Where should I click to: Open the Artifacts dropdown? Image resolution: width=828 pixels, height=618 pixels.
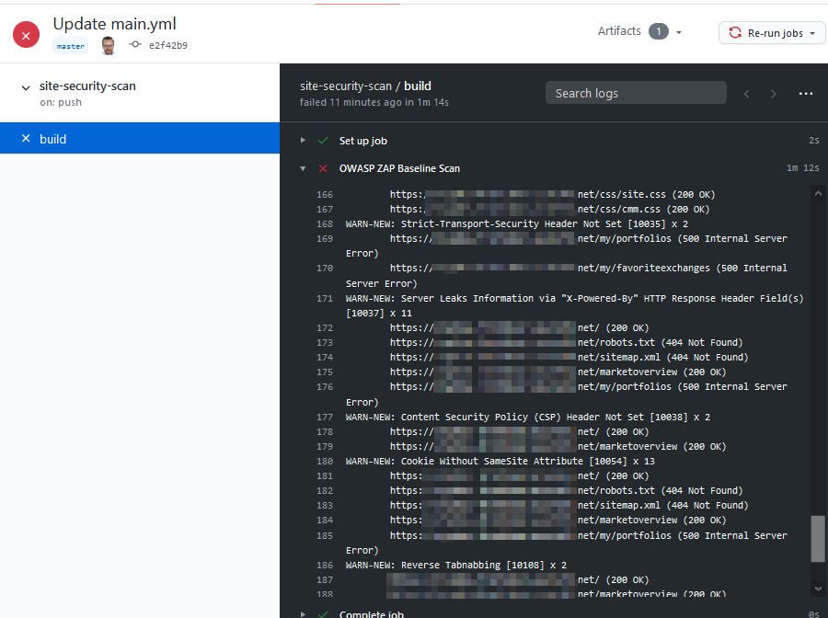pos(640,31)
